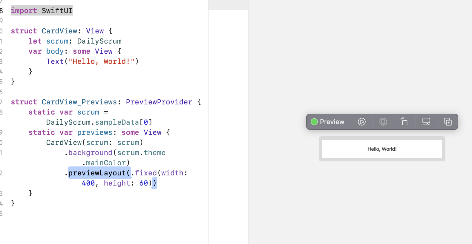Start Live Preview with the play icon
The image size is (472, 244).
(x=362, y=122)
